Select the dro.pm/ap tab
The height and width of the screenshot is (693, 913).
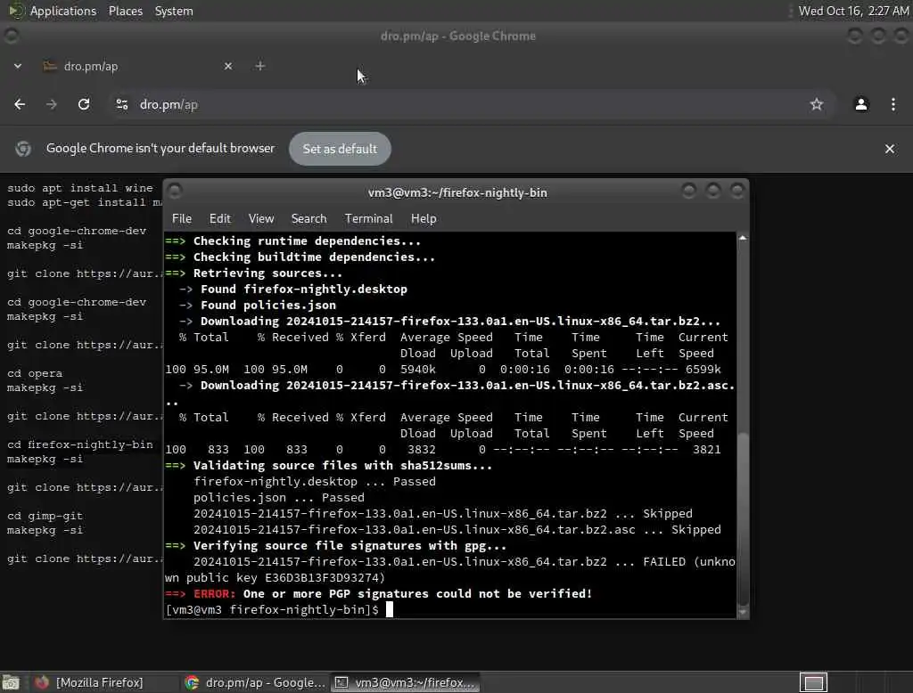tap(137, 66)
